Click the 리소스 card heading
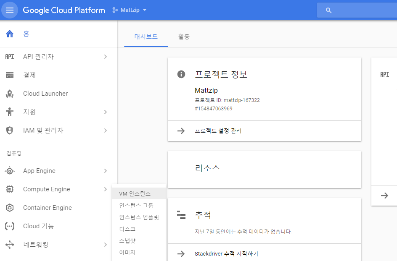Viewport: 397px width, 261px height. click(207, 168)
